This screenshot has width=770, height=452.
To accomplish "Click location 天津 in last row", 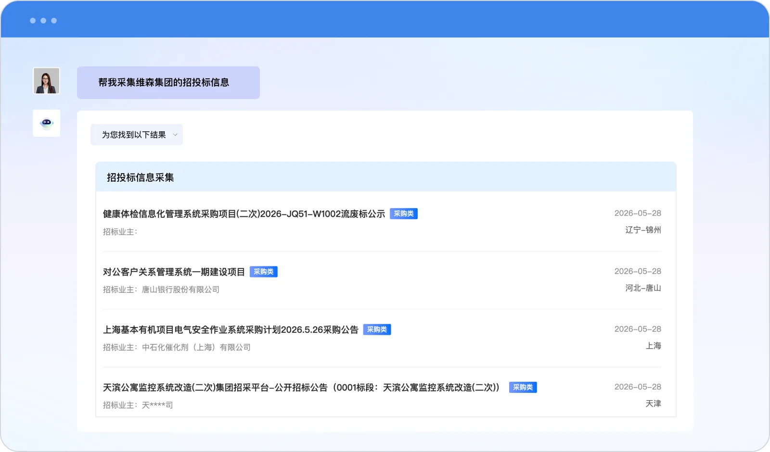I will (653, 403).
